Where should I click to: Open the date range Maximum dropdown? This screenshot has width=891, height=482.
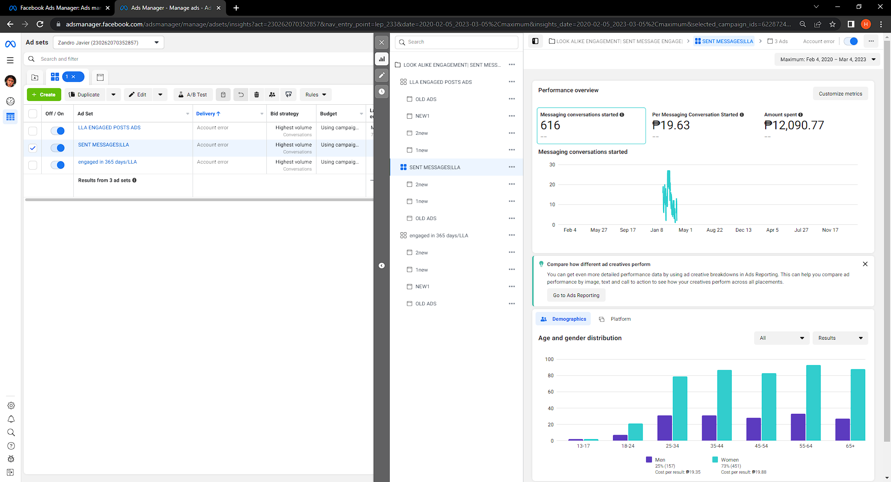point(827,59)
